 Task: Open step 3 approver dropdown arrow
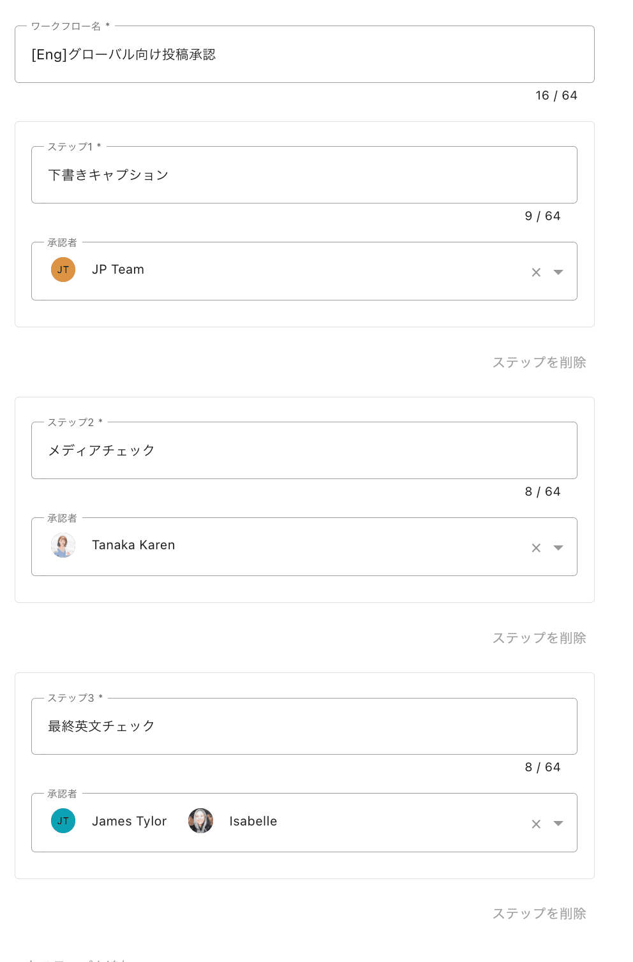[x=558, y=824]
